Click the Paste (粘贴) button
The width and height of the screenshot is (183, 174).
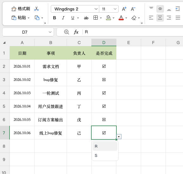tap(19, 18)
